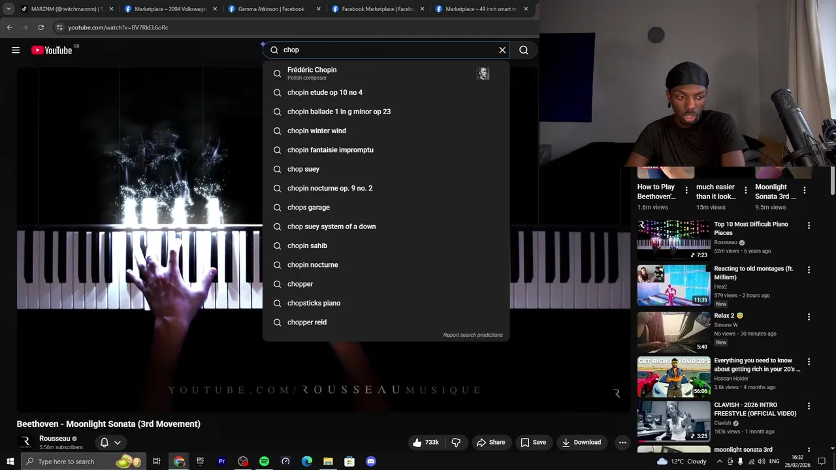Open the Relax 2 video thumbnail

coord(673,332)
